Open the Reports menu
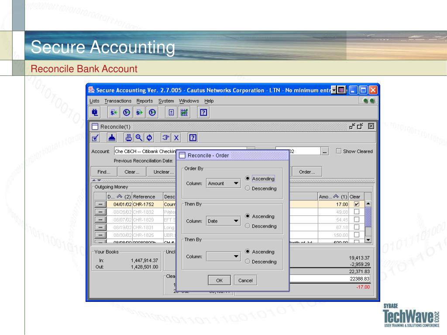 [144, 101]
